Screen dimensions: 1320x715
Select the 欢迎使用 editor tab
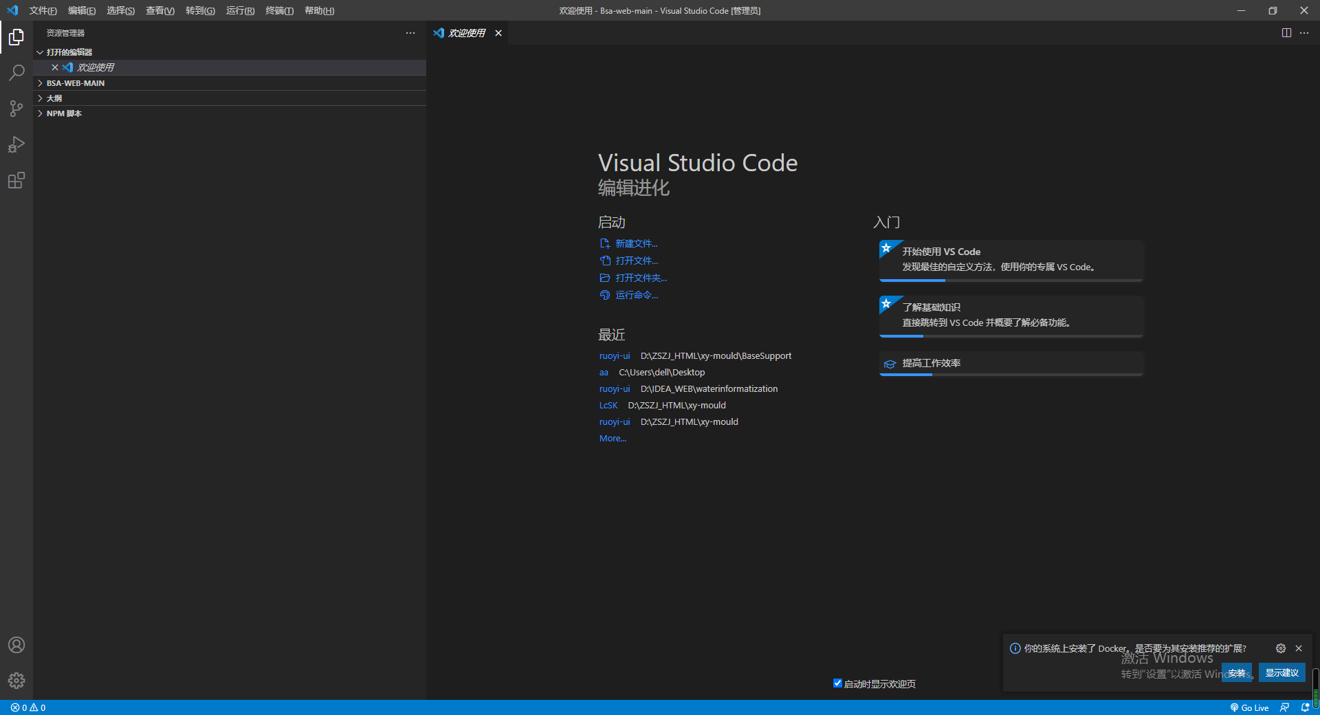[x=467, y=33]
